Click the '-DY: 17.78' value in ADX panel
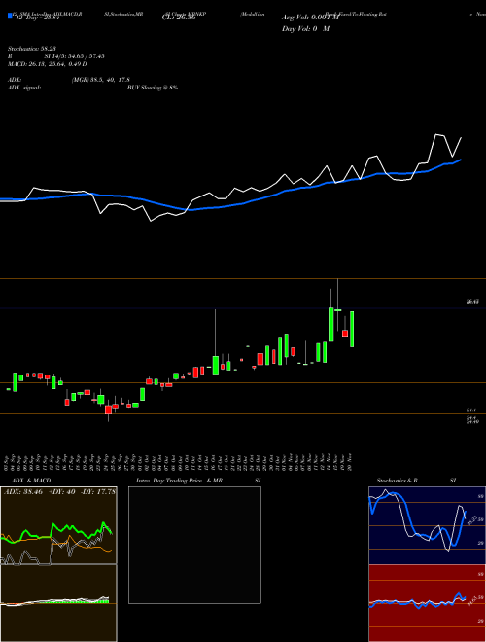Screen dimensions: 486x642 coord(98,492)
